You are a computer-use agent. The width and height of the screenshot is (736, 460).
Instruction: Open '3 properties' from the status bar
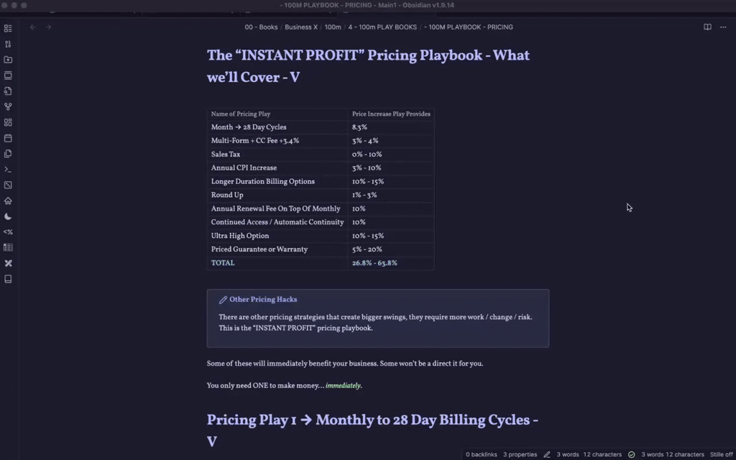520,454
